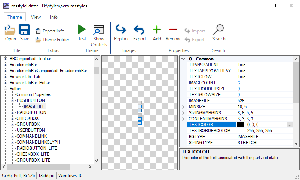Click IMAGEFILE value 526 in properties

tap(241, 101)
